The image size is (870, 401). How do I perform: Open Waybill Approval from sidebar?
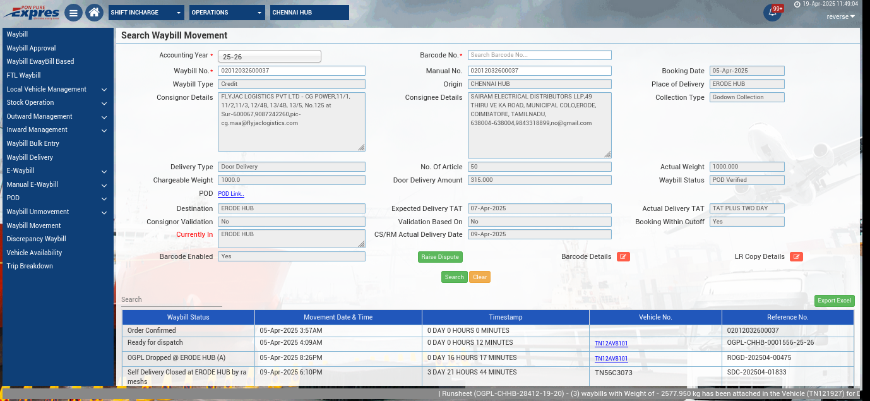[31, 48]
